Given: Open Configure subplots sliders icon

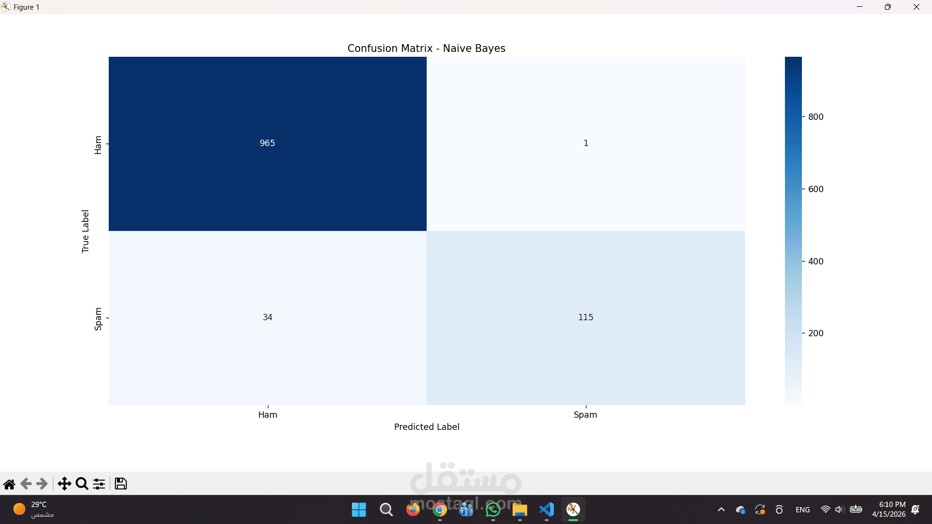Looking at the screenshot, I should (x=99, y=484).
